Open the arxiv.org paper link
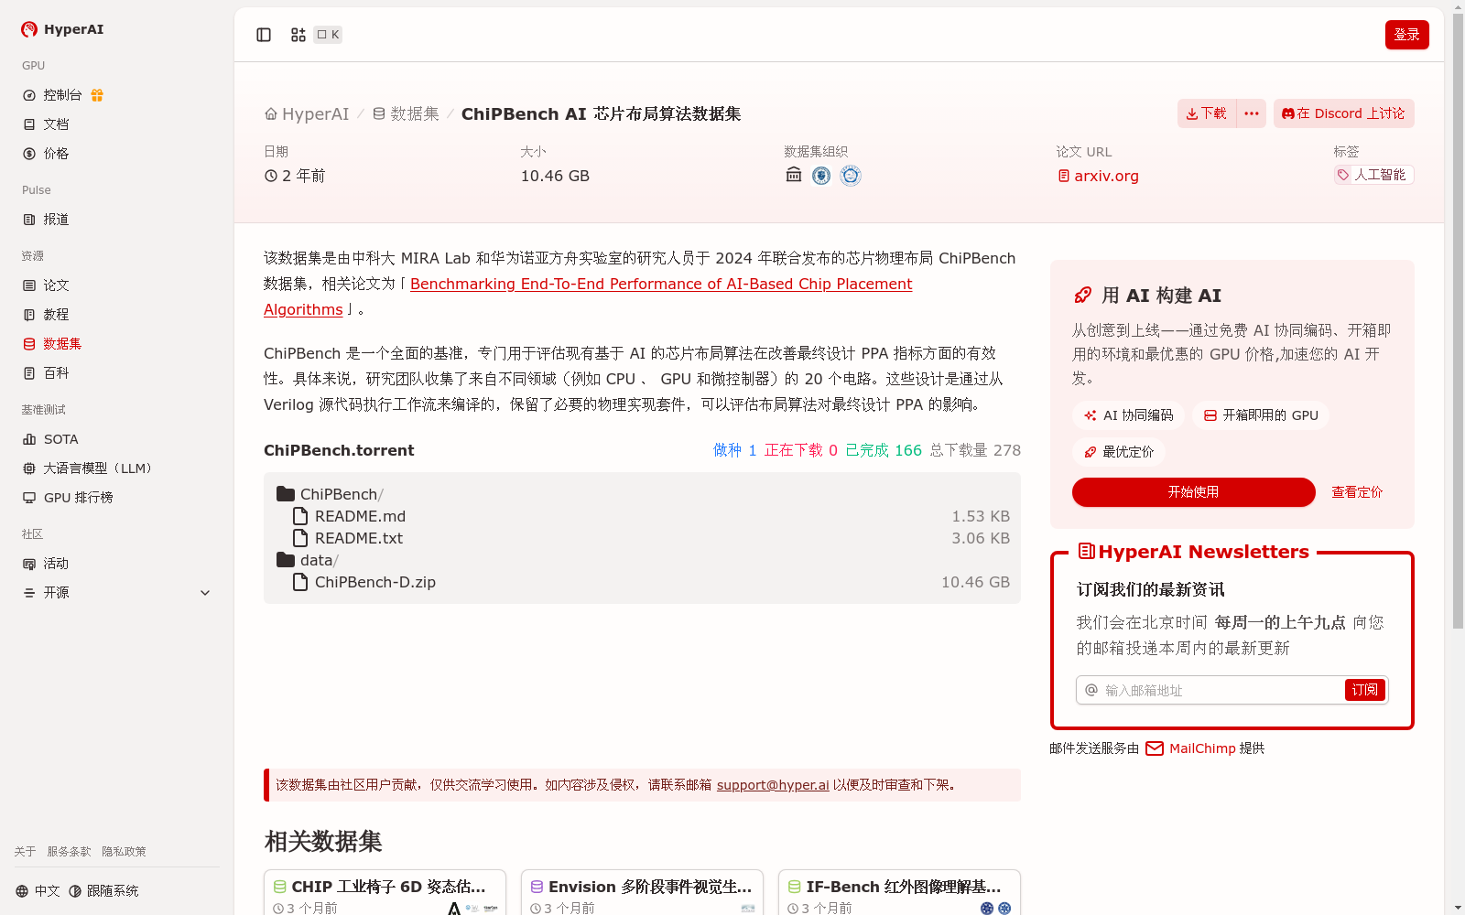 coord(1099,176)
